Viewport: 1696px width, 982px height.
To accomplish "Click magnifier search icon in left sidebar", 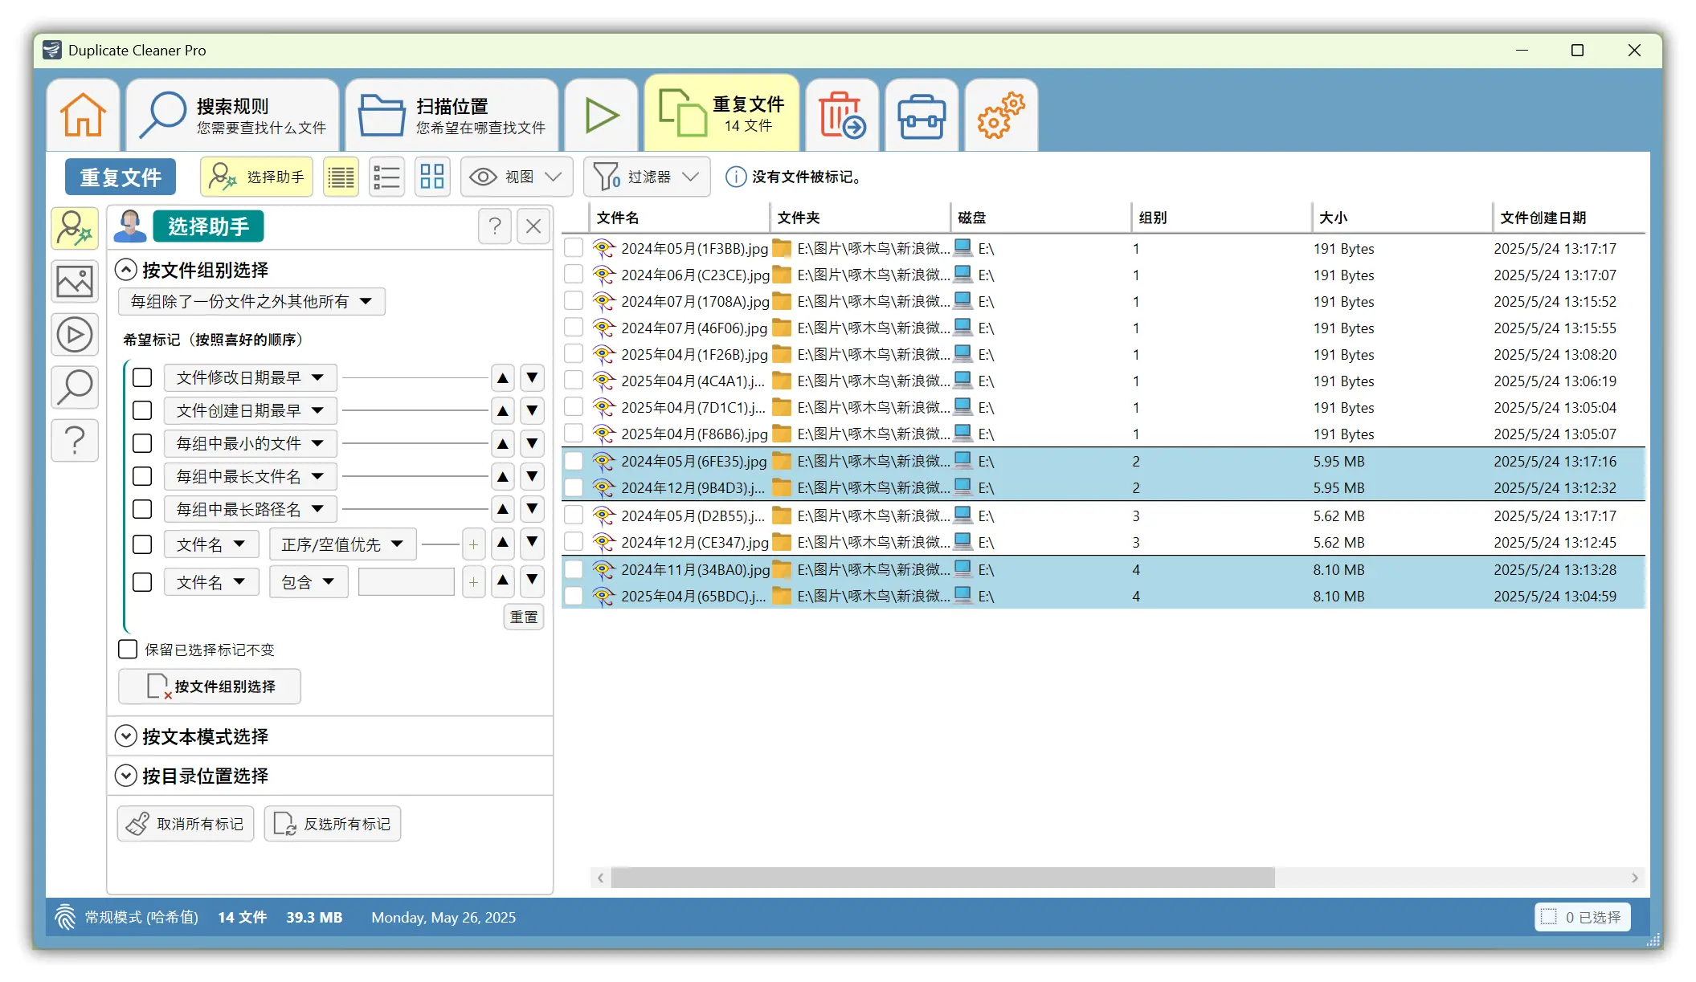I will tap(75, 387).
